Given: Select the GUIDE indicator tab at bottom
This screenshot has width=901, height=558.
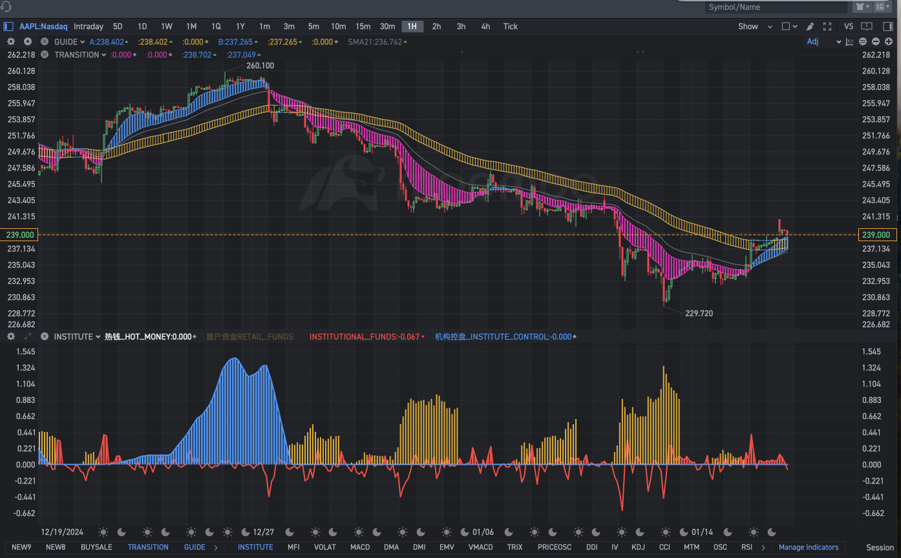Looking at the screenshot, I should (x=195, y=547).
